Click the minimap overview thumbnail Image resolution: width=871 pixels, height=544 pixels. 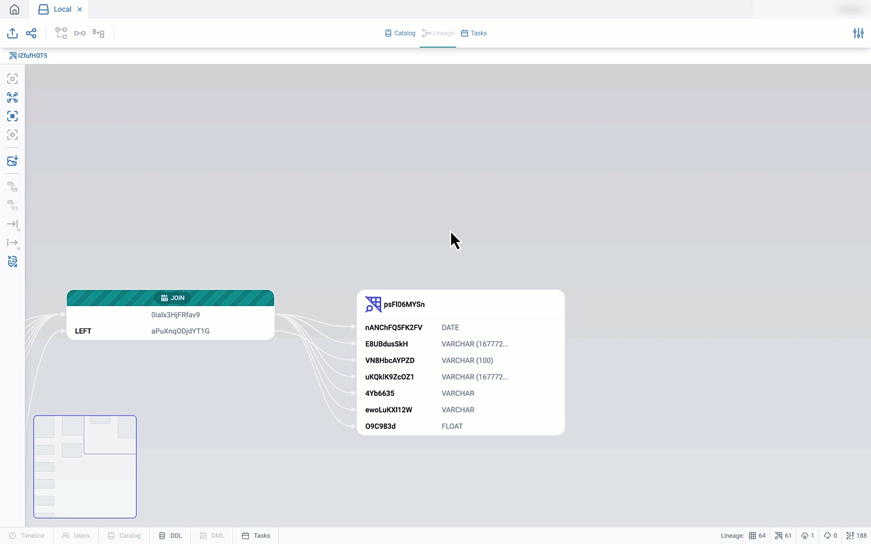click(85, 466)
